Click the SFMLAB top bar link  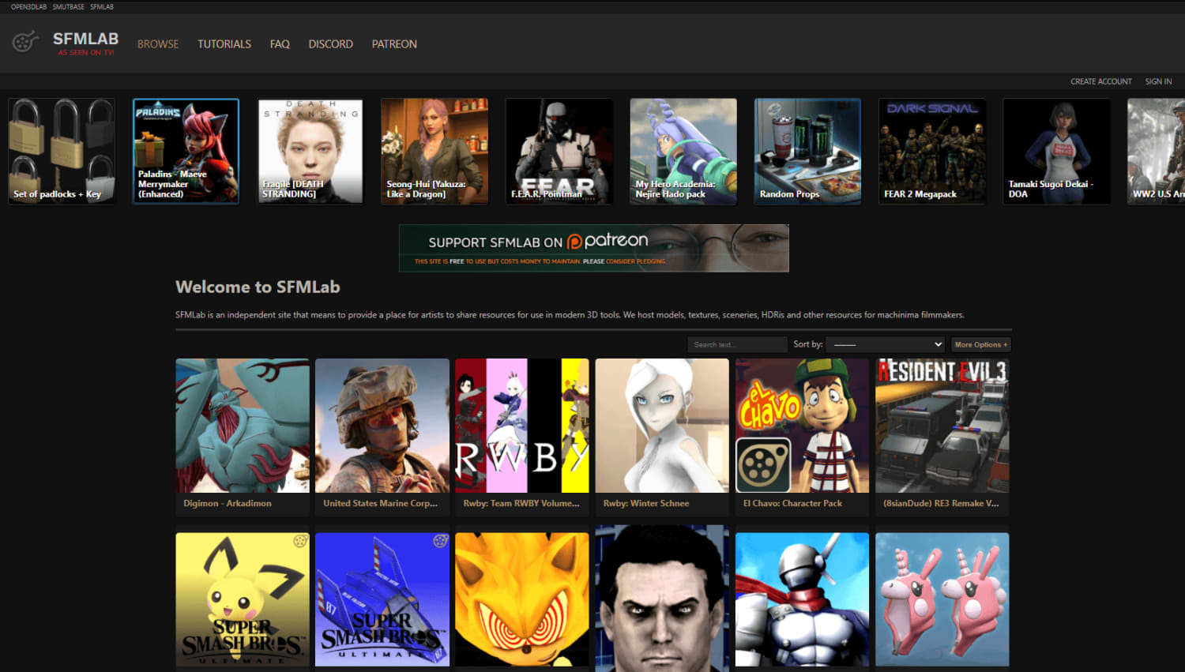(102, 7)
